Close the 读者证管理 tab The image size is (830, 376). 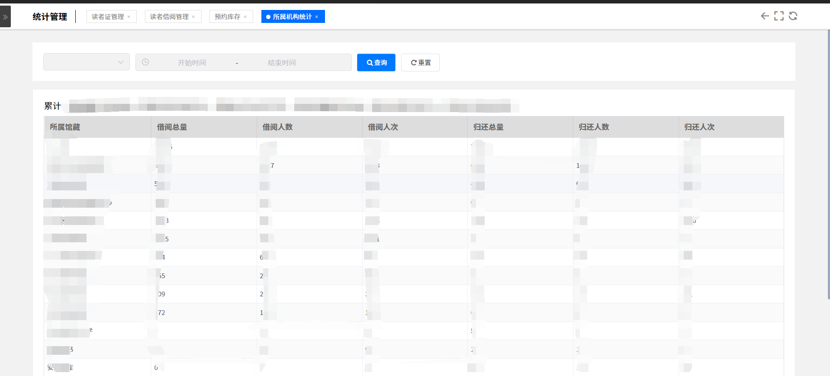point(129,17)
